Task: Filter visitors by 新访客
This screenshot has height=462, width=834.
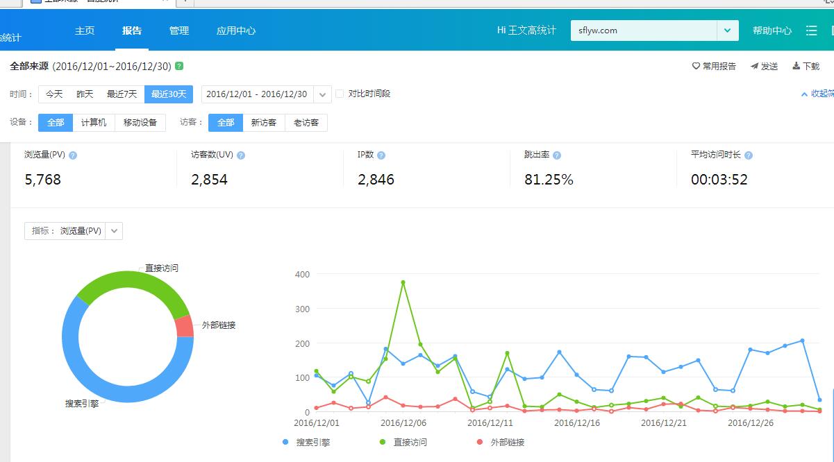Action: (264, 122)
